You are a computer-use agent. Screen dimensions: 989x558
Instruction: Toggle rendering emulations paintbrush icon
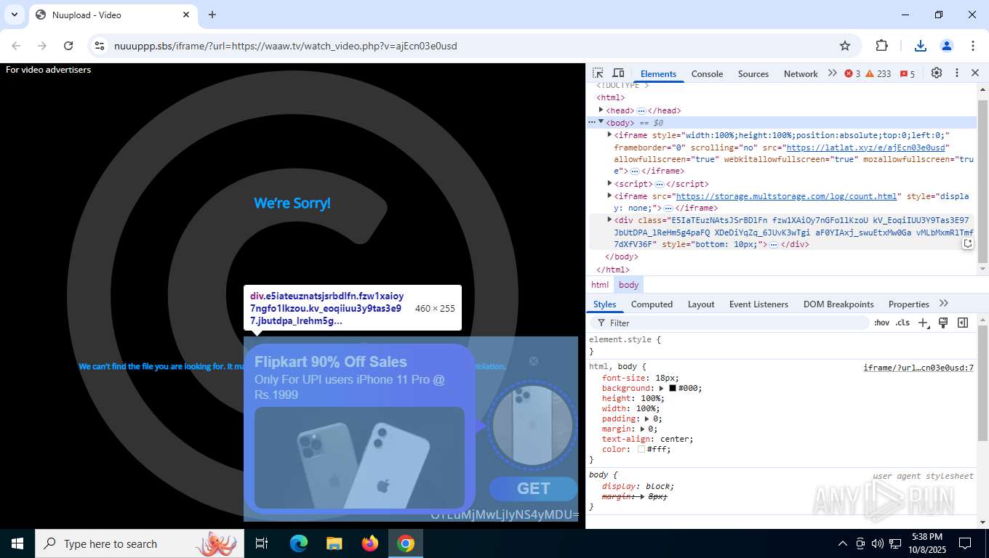click(x=943, y=323)
